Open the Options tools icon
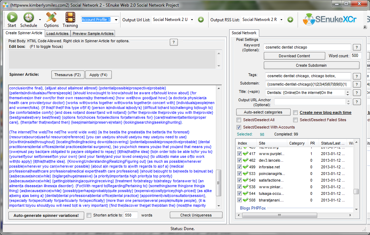370x235 pixels. (x=51, y=17)
